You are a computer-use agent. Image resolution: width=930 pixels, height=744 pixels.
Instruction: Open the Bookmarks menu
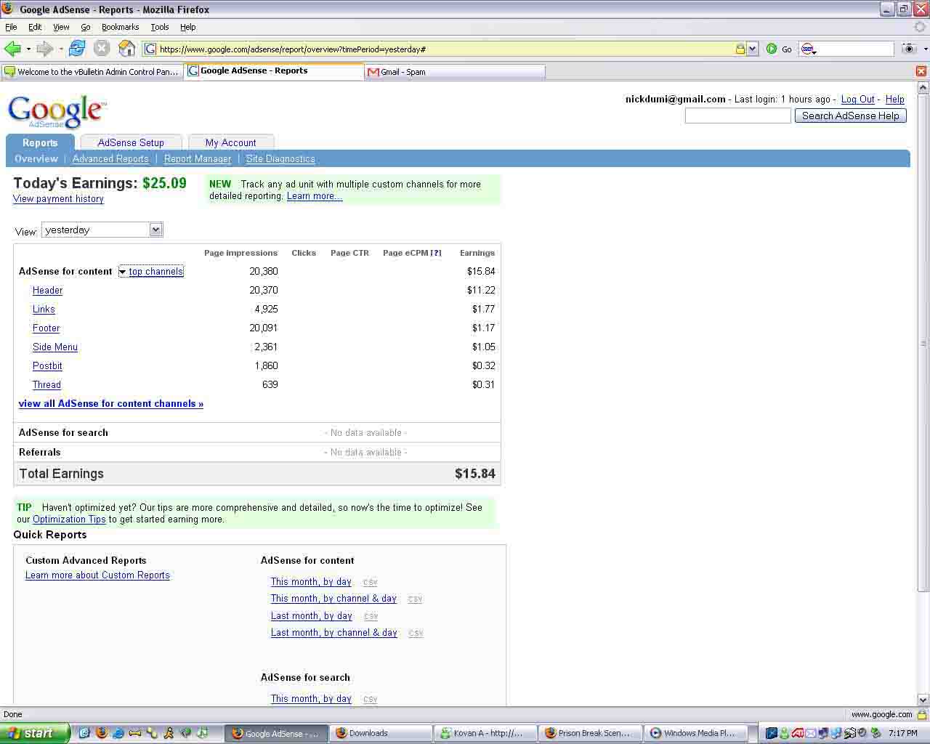[120, 27]
